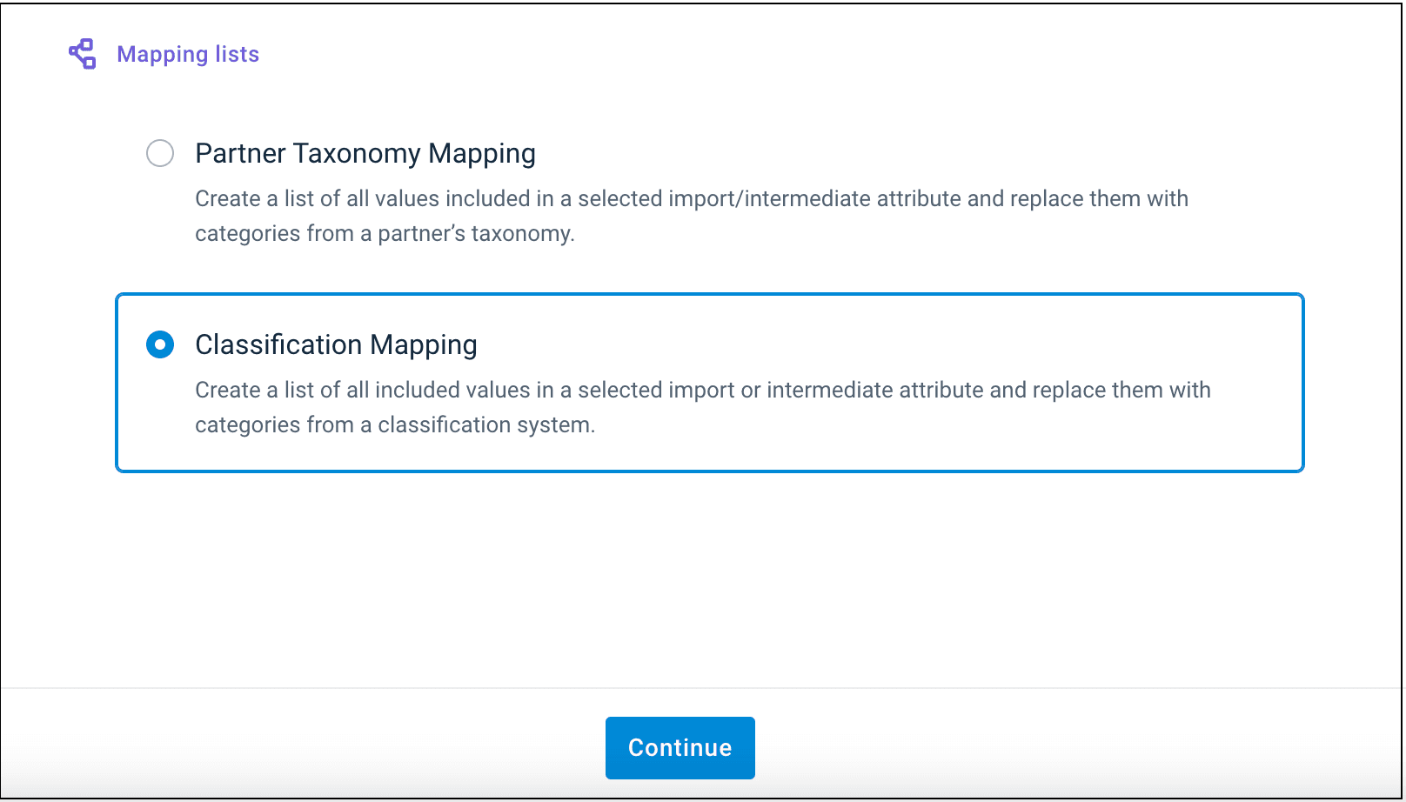The width and height of the screenshot is (1406, 802).
Task: Click the word "lists" in the Mapping lists header
Action: point(237,54)
